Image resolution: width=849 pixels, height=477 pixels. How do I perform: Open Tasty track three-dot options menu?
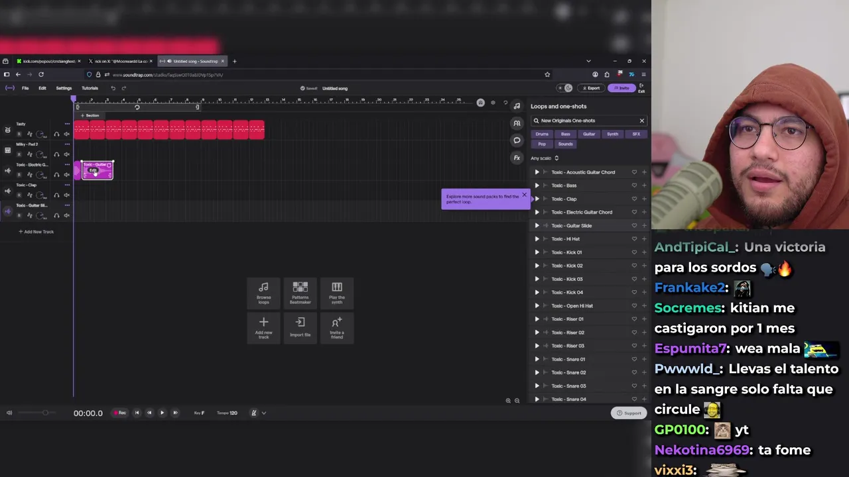coord(67,124)
